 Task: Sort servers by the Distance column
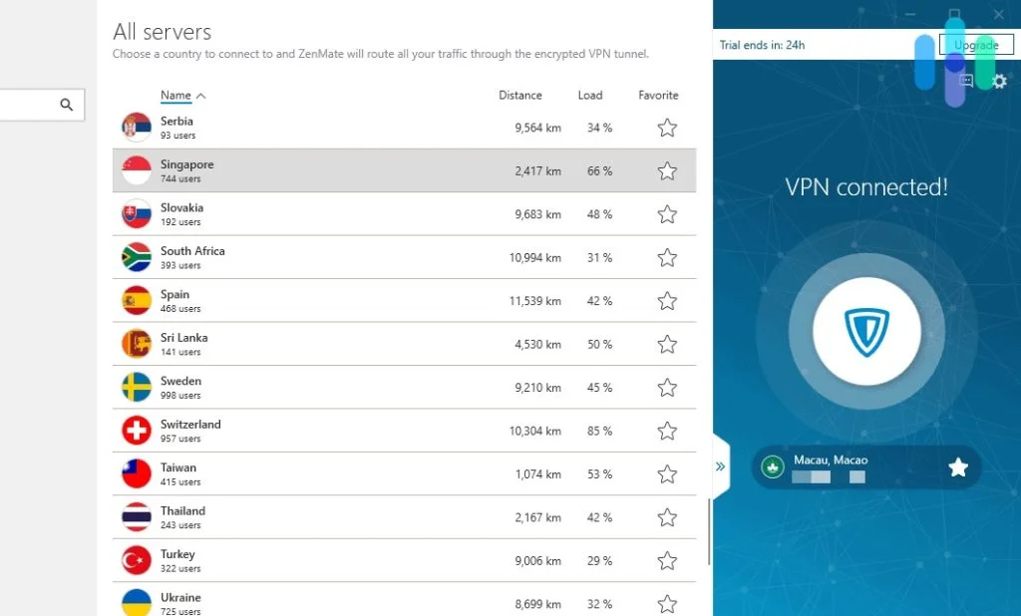coord(519,95)
